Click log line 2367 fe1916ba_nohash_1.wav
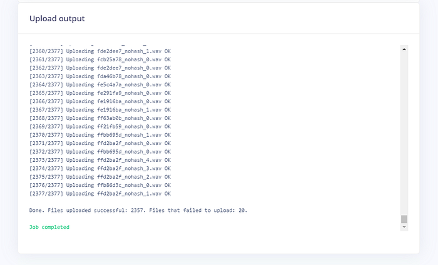Viewport: 438px width, 265px height. [x=100, y=110]
